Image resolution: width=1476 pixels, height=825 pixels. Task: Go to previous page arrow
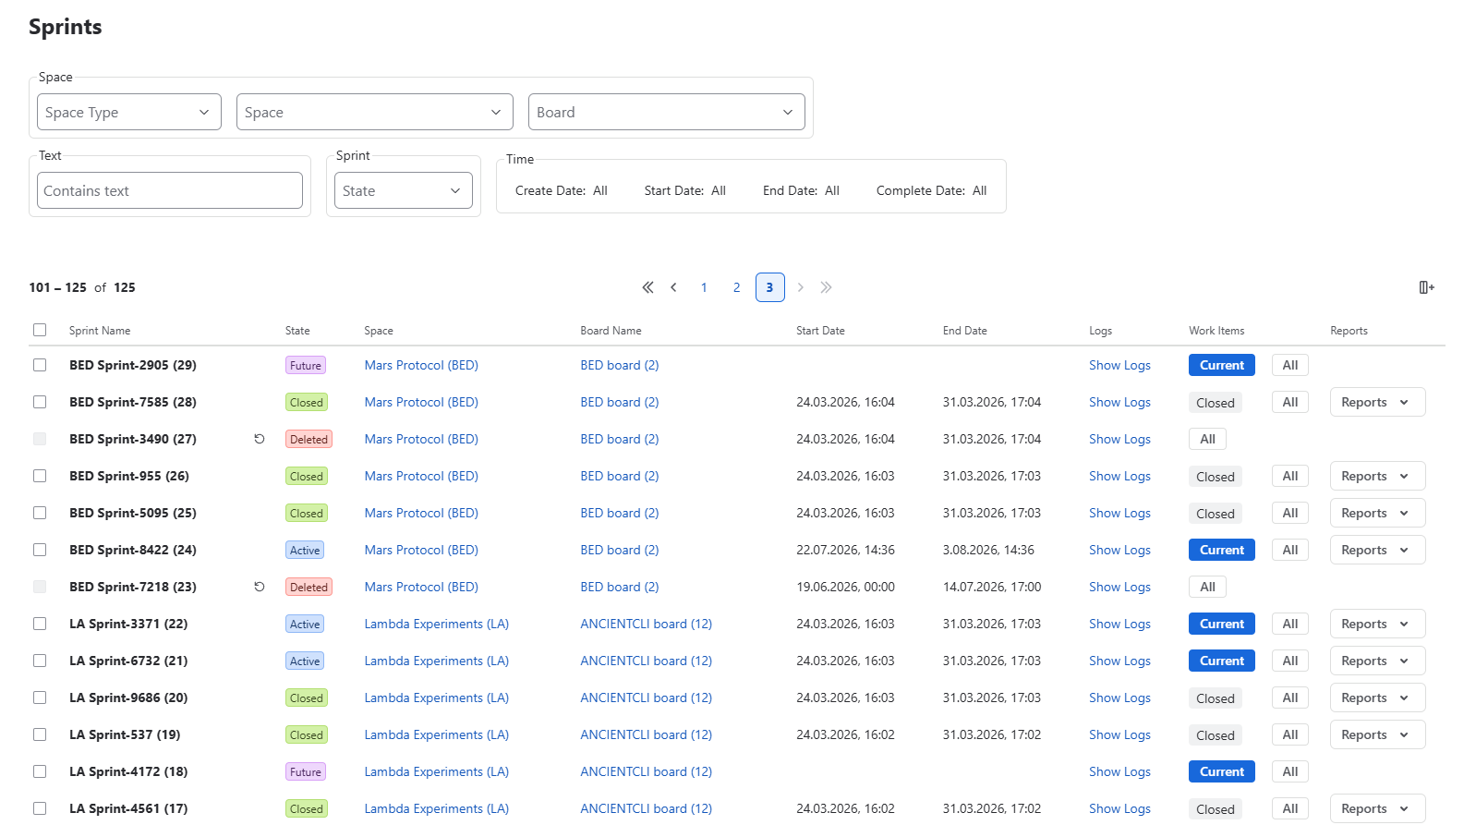(x=674, y=287)
